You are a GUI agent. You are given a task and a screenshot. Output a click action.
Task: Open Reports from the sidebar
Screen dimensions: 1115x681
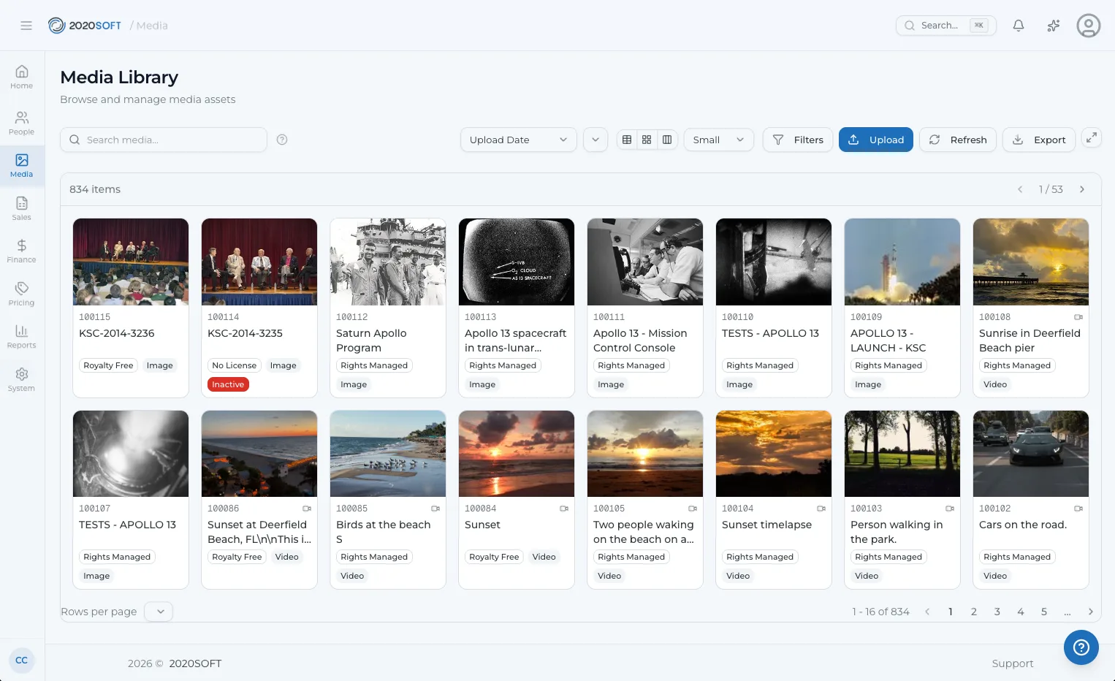pos(22,336)
